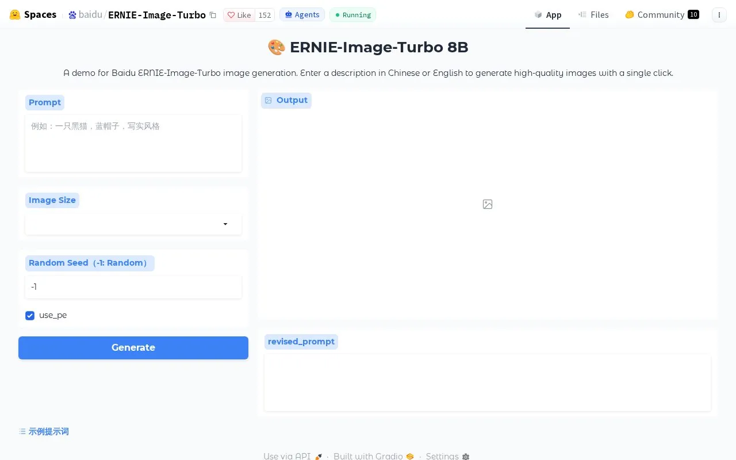Click the revised_prompt text box
The height and width of the screenshot is (460, 736).
point(488,382)
